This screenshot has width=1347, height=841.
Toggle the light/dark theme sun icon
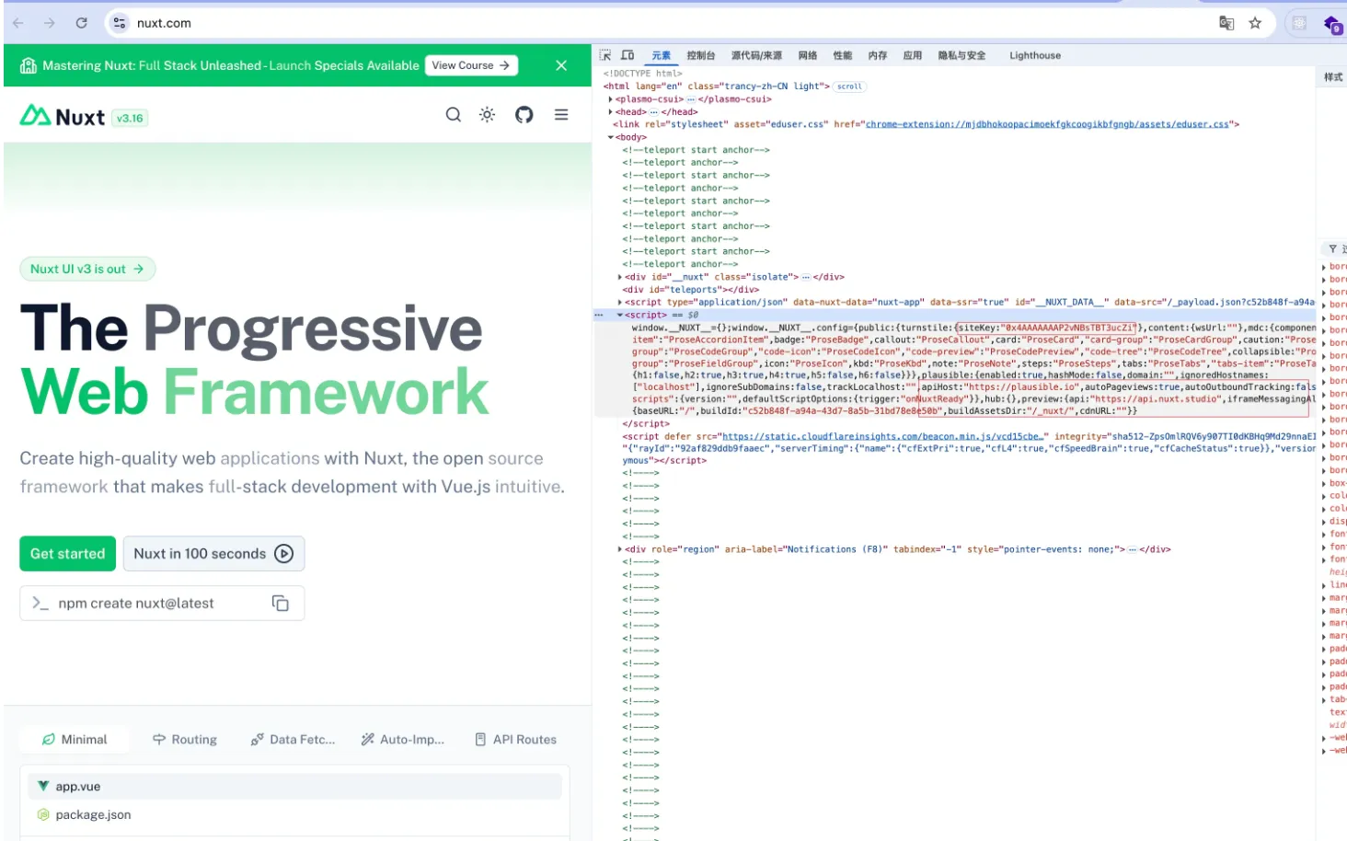[488, 115]
